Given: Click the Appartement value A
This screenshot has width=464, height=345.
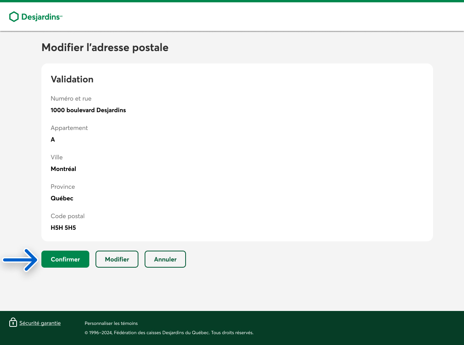Looking at the screenshot, I should [53, 140].
